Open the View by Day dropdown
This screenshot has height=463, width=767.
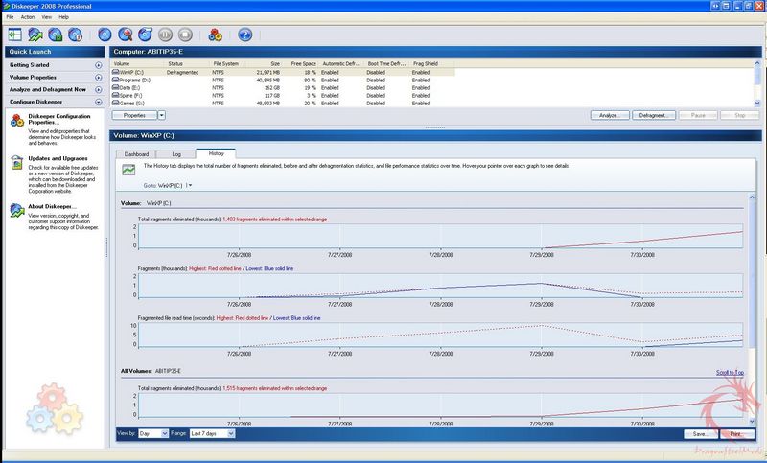click(155, 433)
